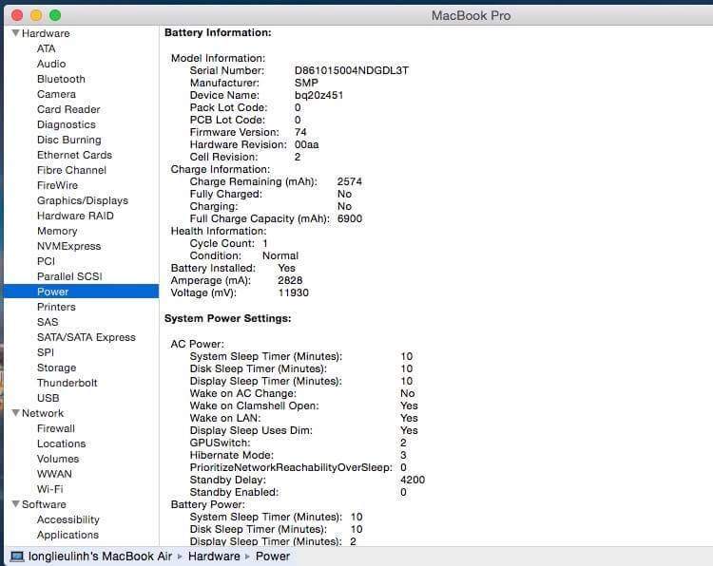Click the laptop icon in path bar

click(x=17, y=557)
